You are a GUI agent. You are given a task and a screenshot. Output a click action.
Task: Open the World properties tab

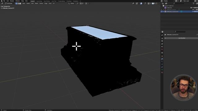(x=162, y=49)
